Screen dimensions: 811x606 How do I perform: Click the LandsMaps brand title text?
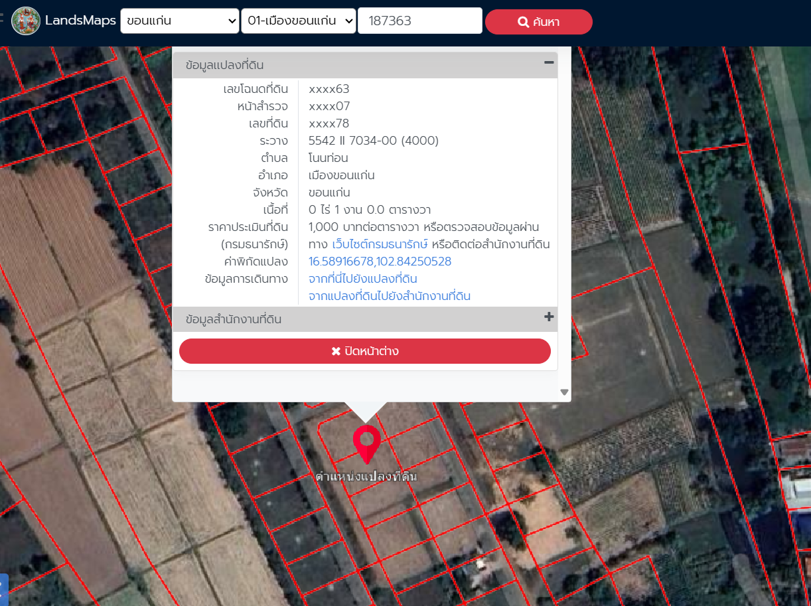click(80, 21)
